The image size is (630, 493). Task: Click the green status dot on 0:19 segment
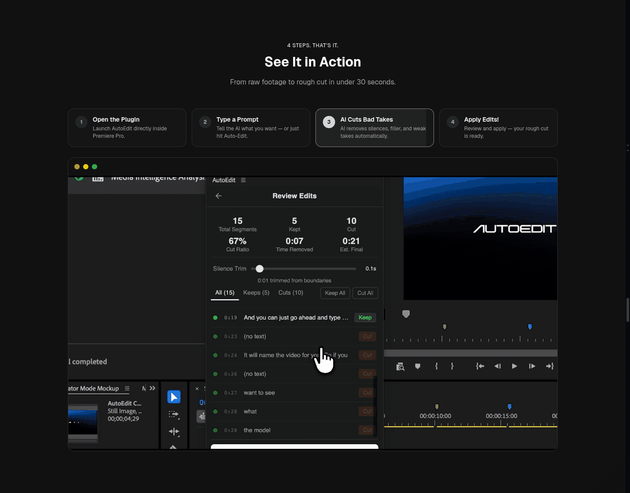click(215, 318)
